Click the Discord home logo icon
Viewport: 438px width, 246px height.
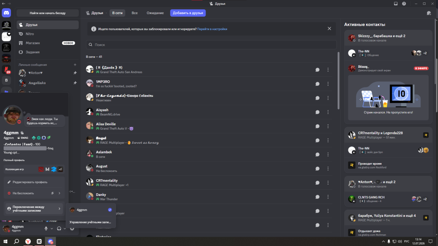6,13
